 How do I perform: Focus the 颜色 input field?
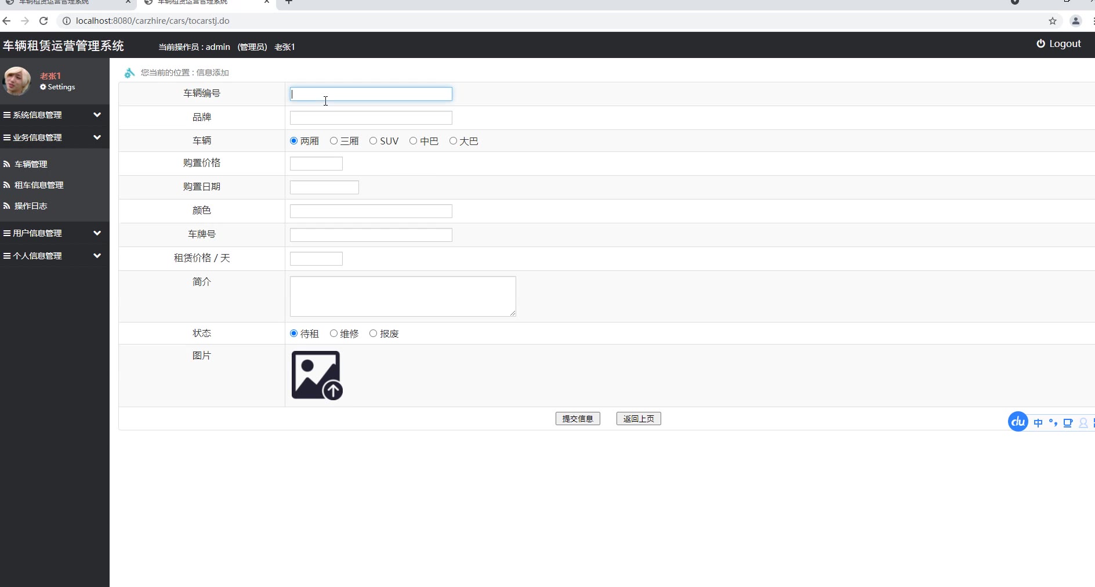[x=371, y=211]
